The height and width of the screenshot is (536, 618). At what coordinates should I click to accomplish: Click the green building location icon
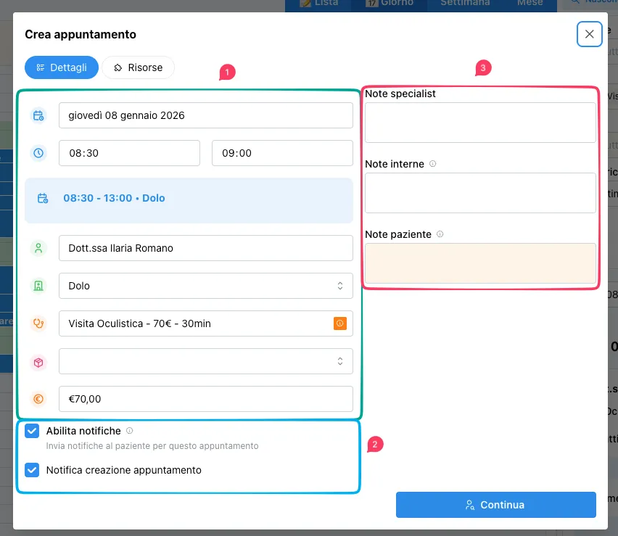pyautogui.click(x=38, y=286)
